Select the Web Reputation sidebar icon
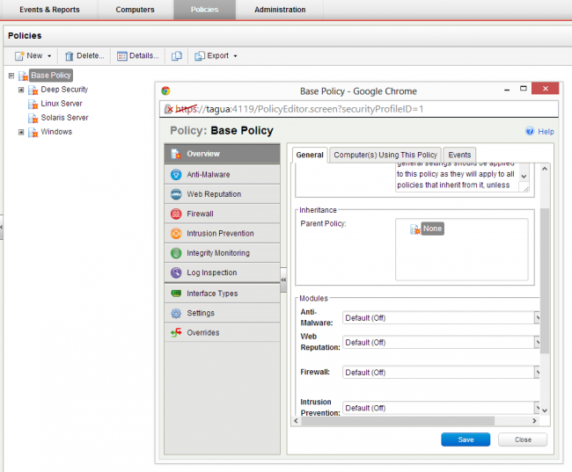 tap(176, 194)
